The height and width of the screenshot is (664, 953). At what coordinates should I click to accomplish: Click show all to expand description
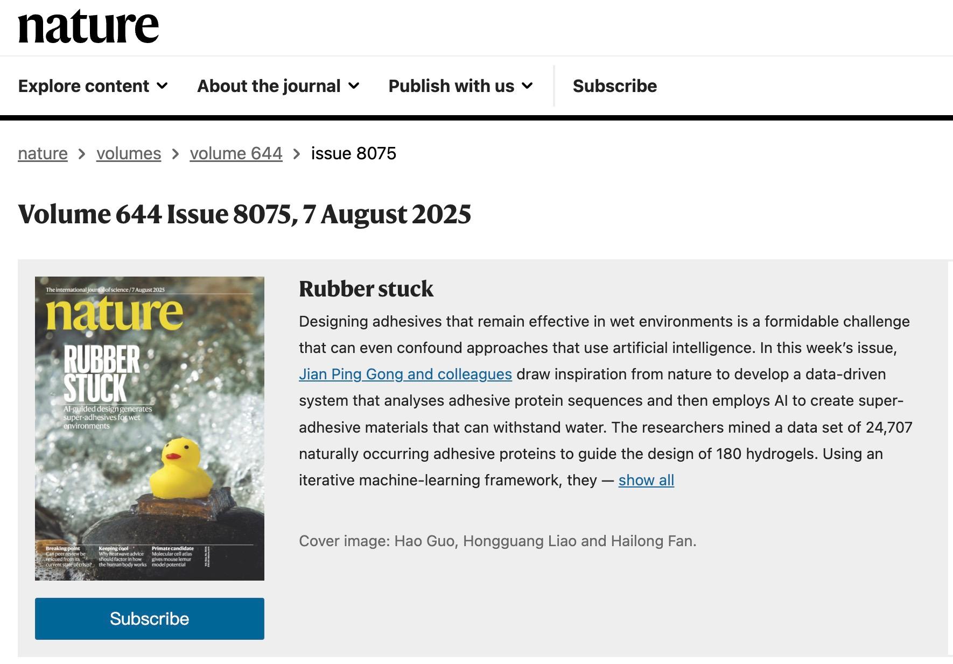point(646,480)
